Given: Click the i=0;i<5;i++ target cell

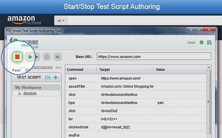Looking at the screenshot, I should (x=109, y=119).
